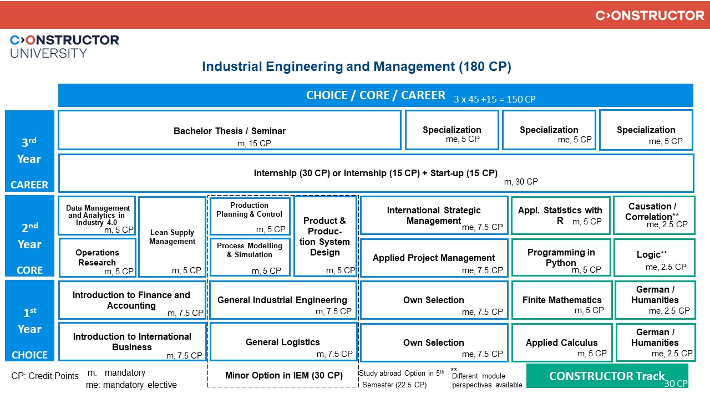Image resolution: width=710 pixels, height=399 pixels.
Task: Select the Constructor University logo
Action: pyautogui.click(x=63, y=44)
